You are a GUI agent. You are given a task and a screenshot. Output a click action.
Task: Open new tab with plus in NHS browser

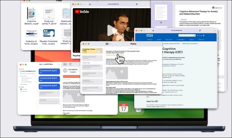click(215, 30)
